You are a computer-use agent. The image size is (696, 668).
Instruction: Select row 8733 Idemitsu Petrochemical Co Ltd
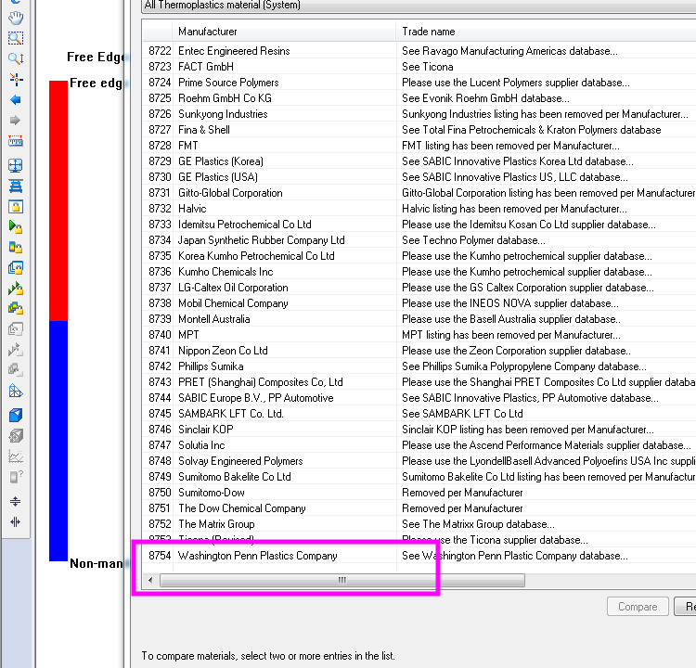tap(419, 225)
